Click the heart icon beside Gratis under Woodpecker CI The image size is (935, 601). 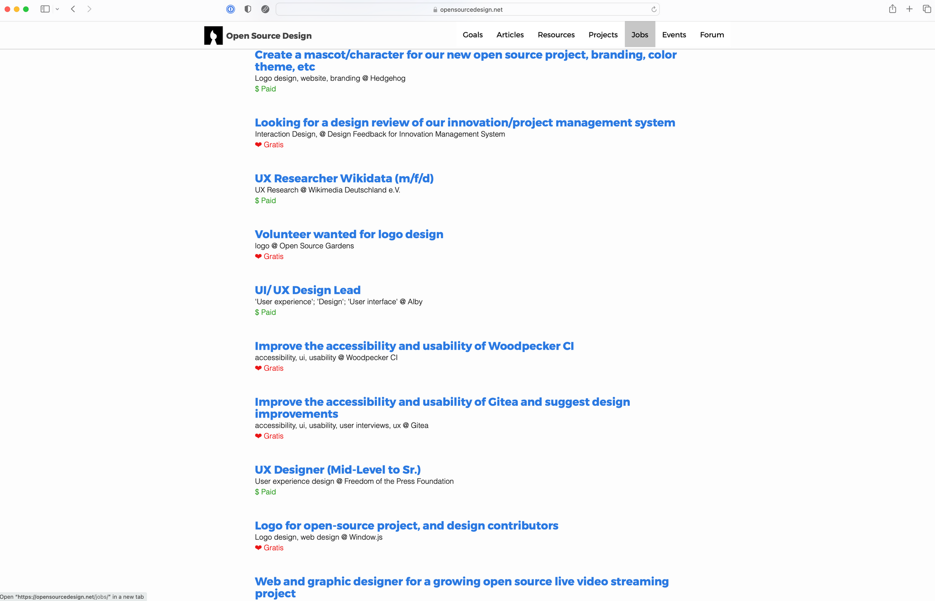pyautogui.click(x=258, y=368)
